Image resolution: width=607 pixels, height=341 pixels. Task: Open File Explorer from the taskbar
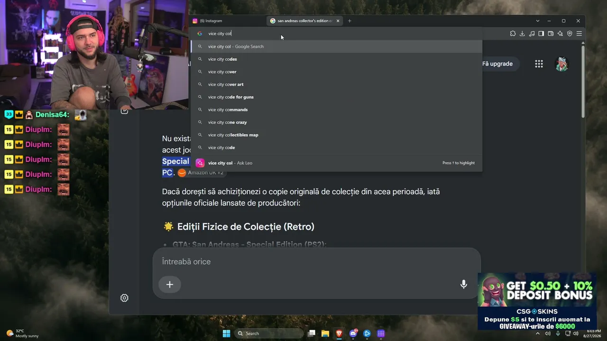tap(325, 333)
